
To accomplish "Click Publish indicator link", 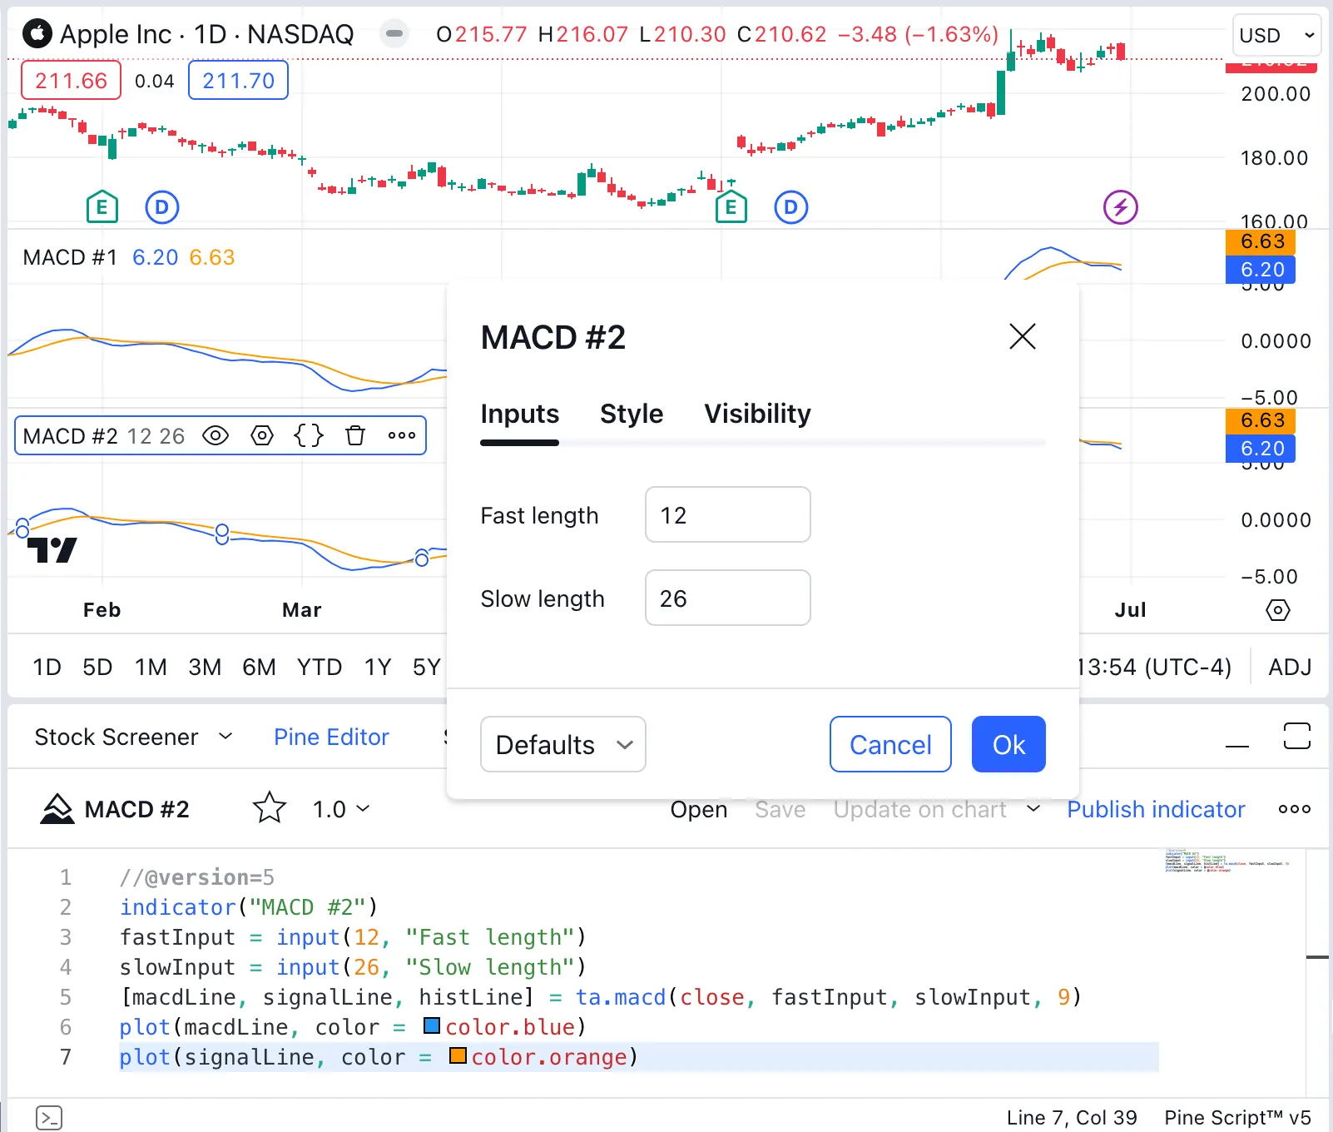I will point(1155,809).
